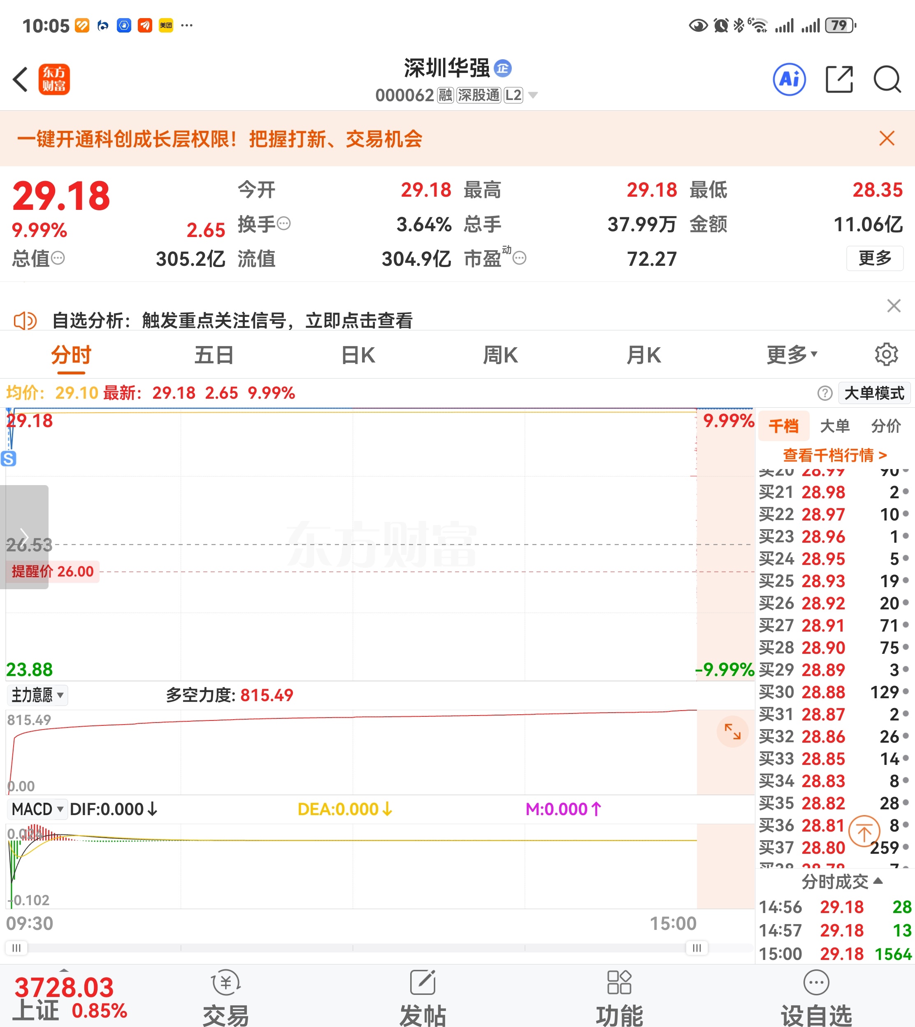Open the 东方财富 home logo
Screen dimensions: 915x1027
click(54, 79)
